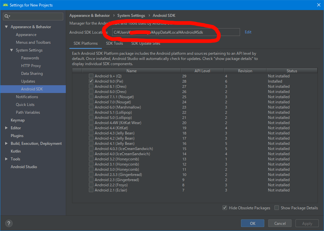Select the Android 7.0 (Nougat) row name
This screenshot has height=231, width=324.
113,102
